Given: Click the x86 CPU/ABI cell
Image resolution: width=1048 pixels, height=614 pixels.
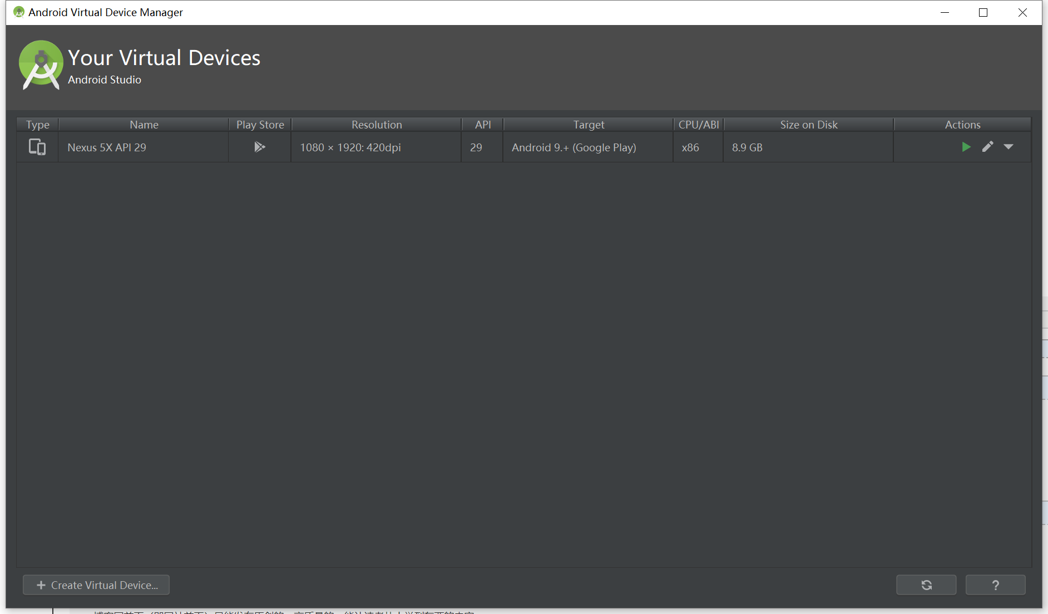Looking at the screenshot, I should 699,147.
